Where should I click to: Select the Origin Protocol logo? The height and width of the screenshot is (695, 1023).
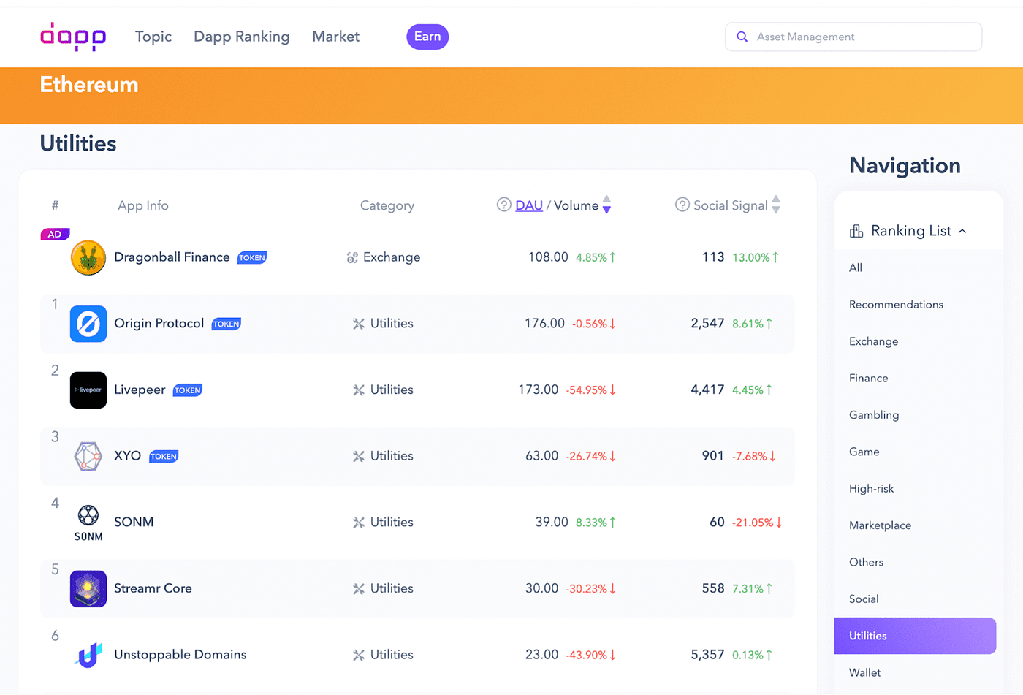pyautogui.click(x=88, y=323)
